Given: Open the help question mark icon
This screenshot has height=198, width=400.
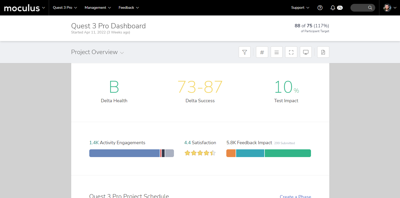Looking at the screenshot, I should pyautogui.click(x=320, y=8).
